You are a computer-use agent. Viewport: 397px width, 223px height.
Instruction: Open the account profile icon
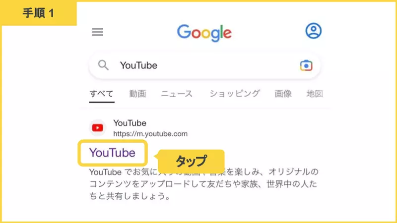click(314, 31)
